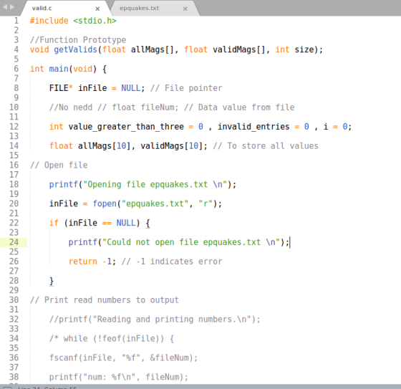Screen dimensions: 401x389
Task: Close the valid.c tab
Action: [97, 9]
